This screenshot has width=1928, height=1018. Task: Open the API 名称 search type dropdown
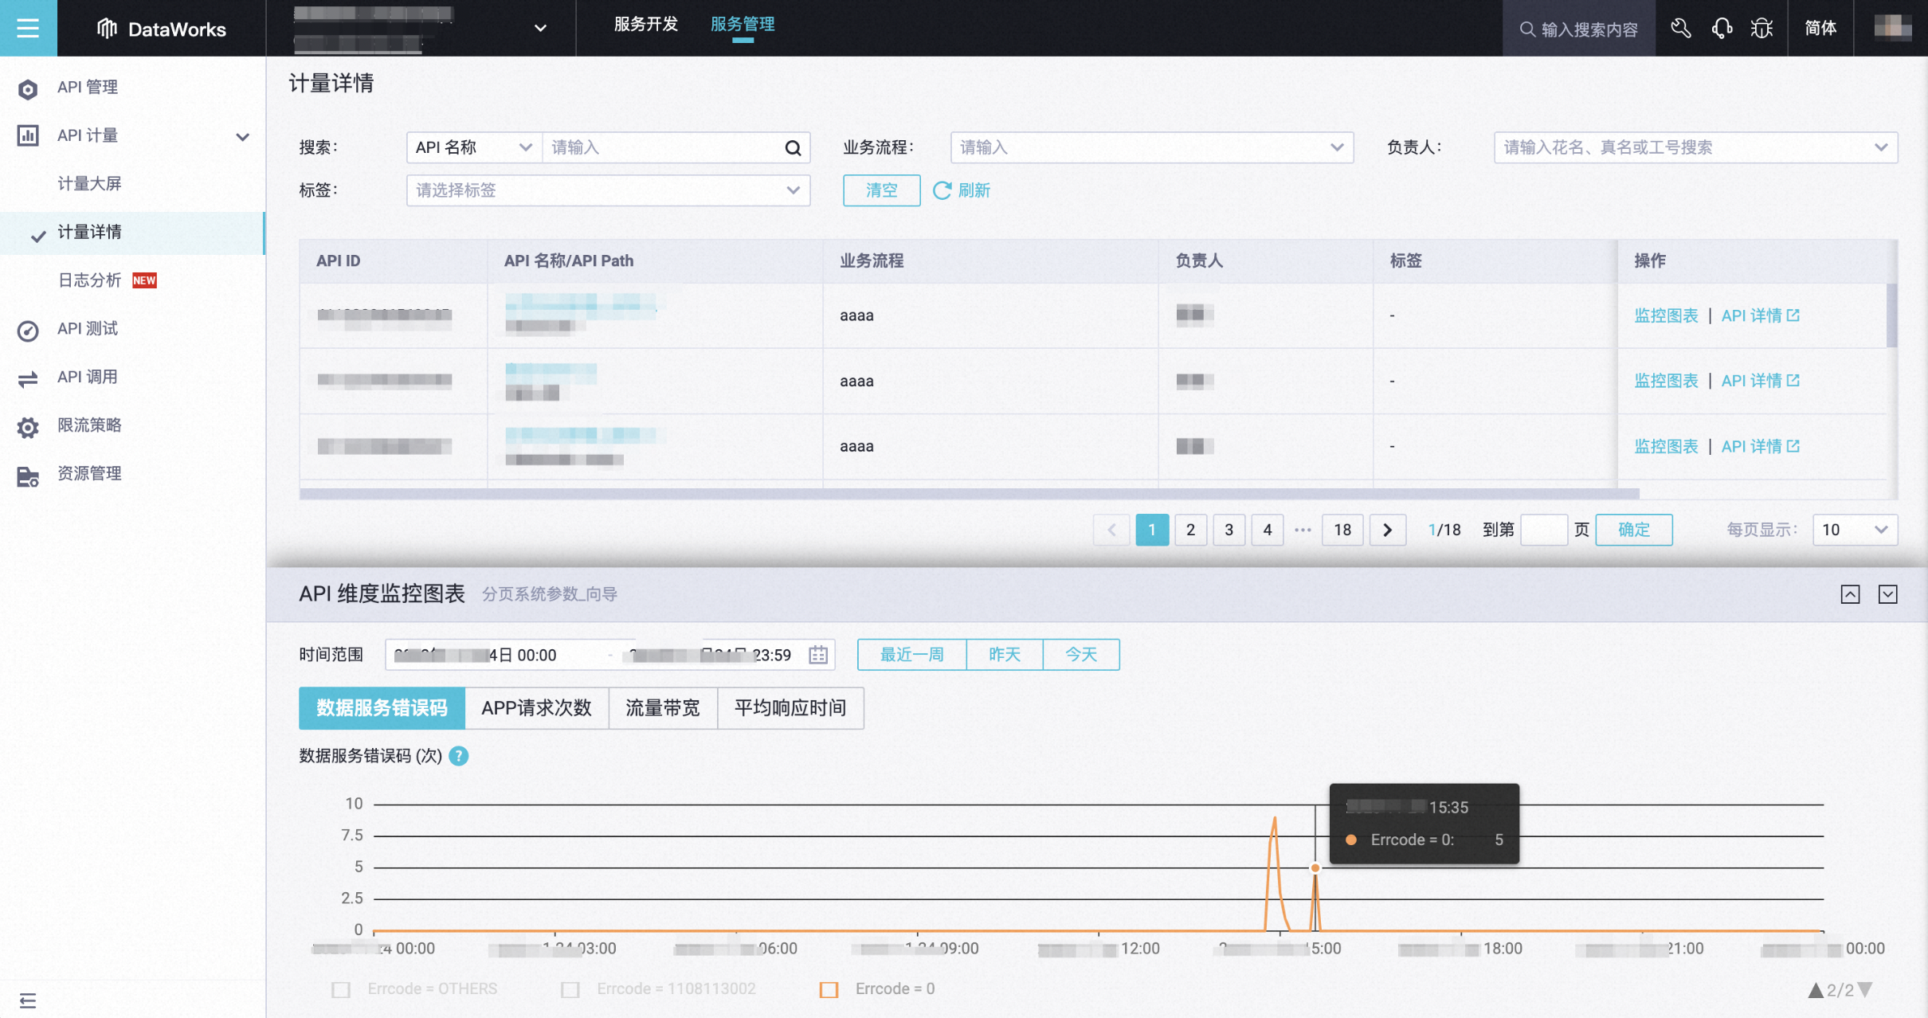click(x=474, y=147)
